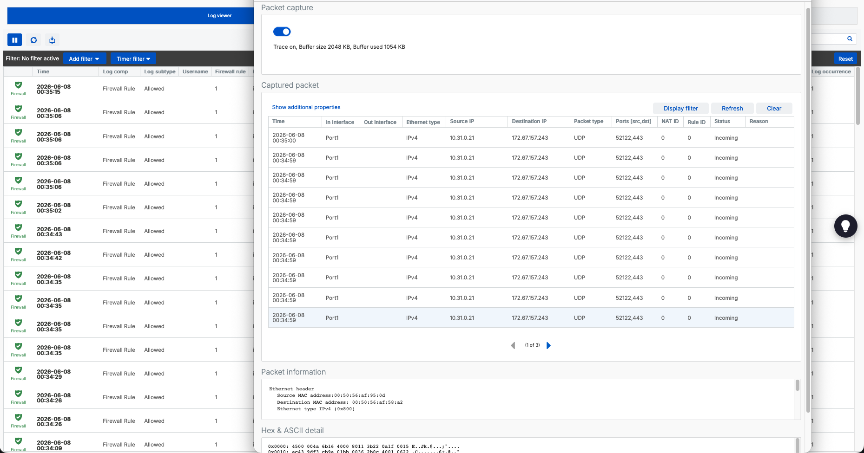
Task: Click the Ports [src,dst] column header
Action: (x=634, y=122)
